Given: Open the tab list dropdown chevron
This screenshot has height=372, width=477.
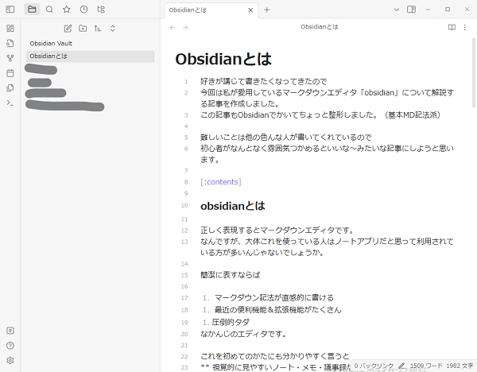Looking at the screenshot, I should [x=394, y=10].
